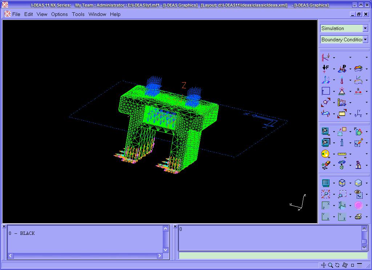Click the list panel scroll-left arrow
372x270 pixels.
coord(11,256)
